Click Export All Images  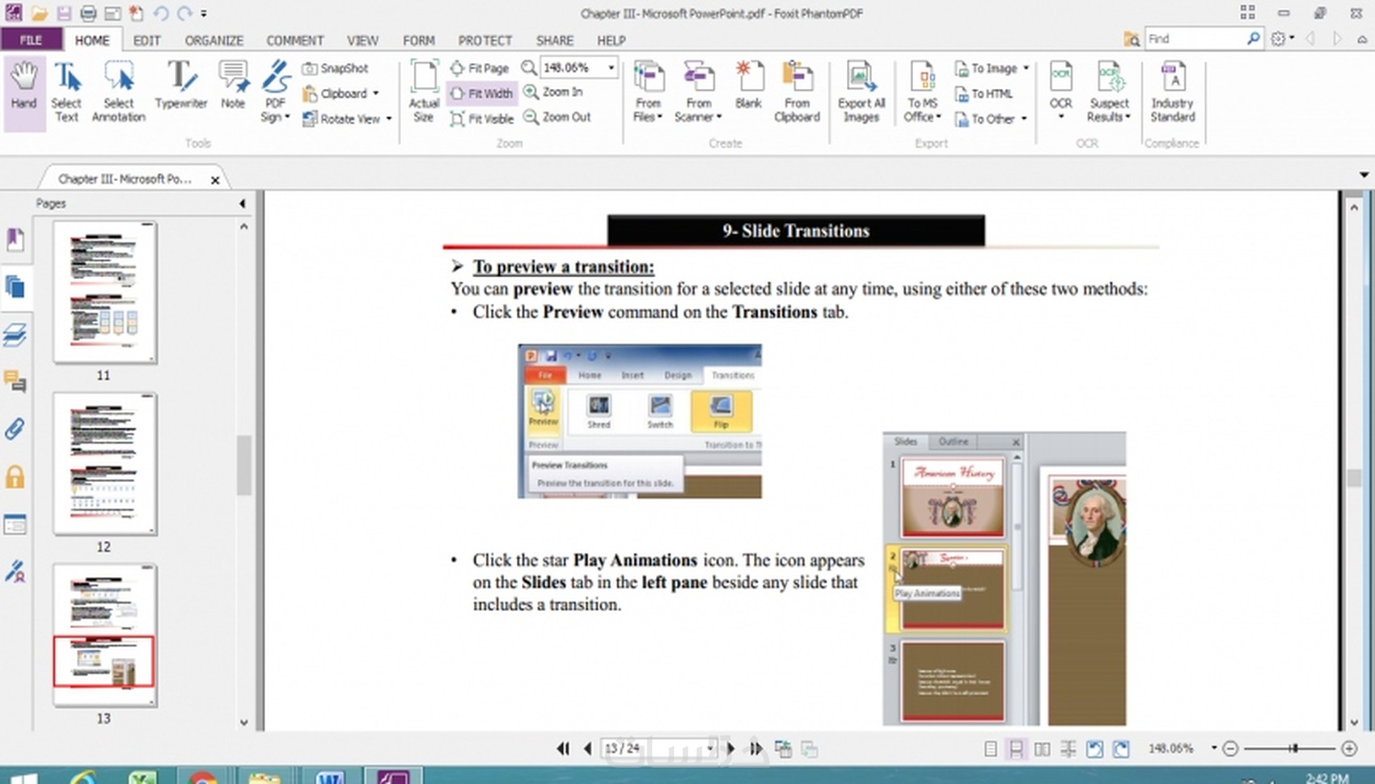pos(861,91)
